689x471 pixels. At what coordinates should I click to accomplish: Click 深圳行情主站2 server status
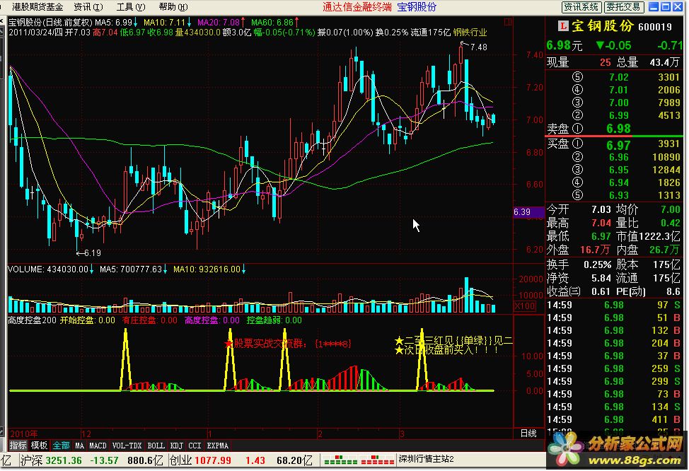coord(427,459)
